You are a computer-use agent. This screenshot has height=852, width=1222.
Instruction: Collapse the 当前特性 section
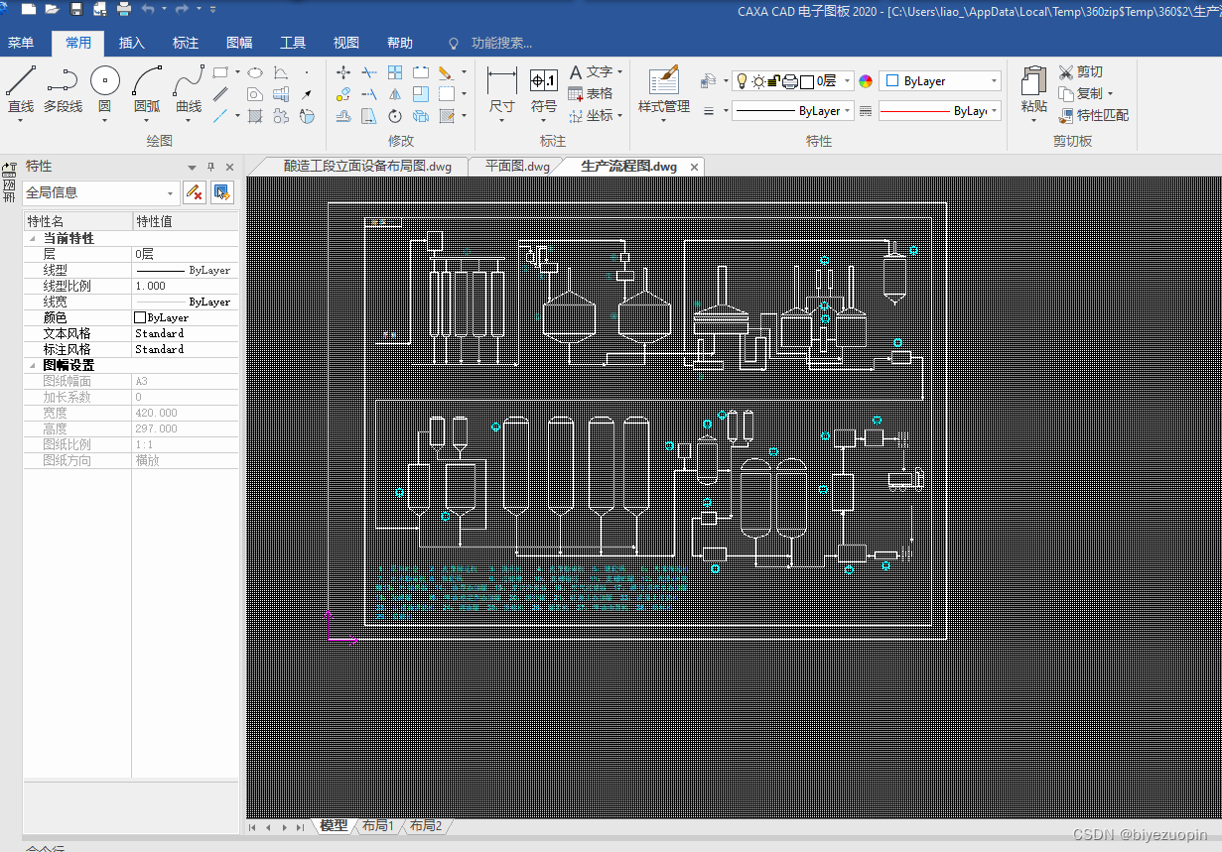[x=32, y=239]
